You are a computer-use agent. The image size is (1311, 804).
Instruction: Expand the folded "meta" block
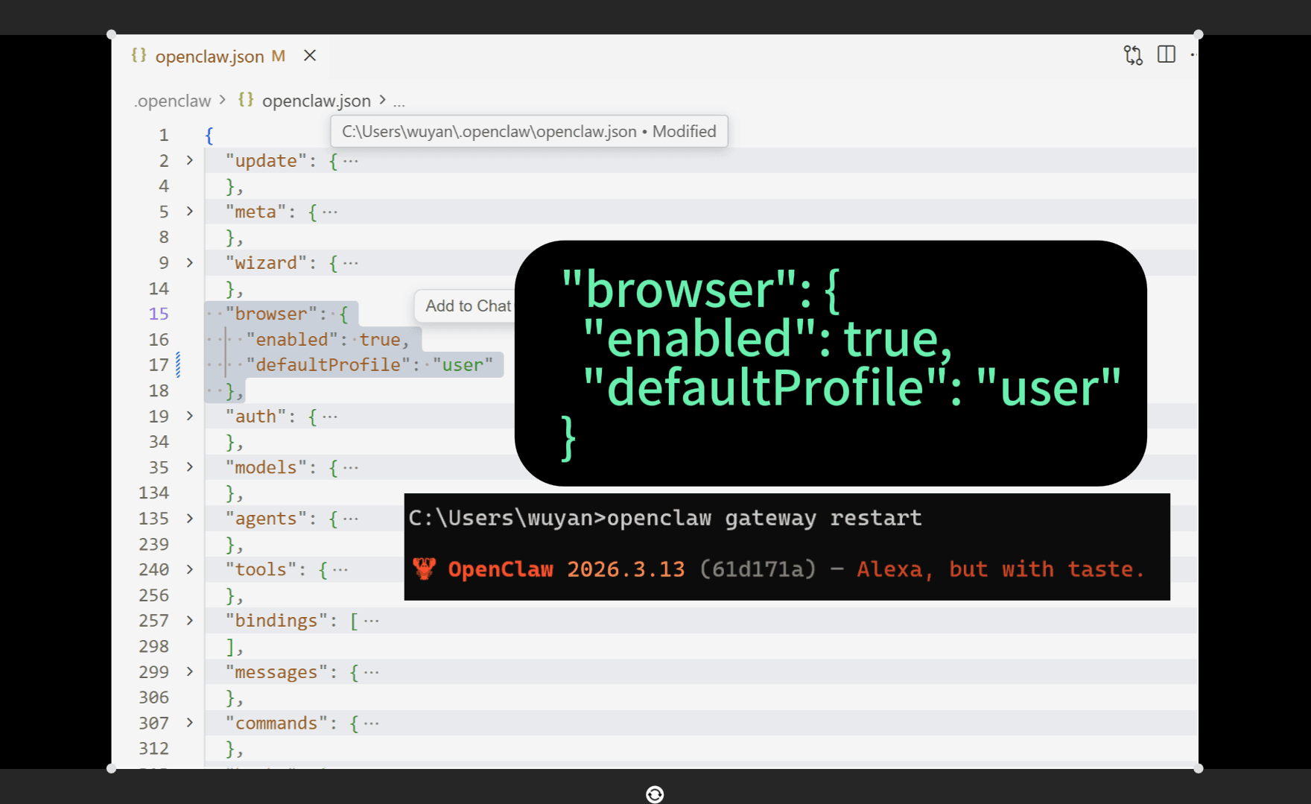click(190, 212)
